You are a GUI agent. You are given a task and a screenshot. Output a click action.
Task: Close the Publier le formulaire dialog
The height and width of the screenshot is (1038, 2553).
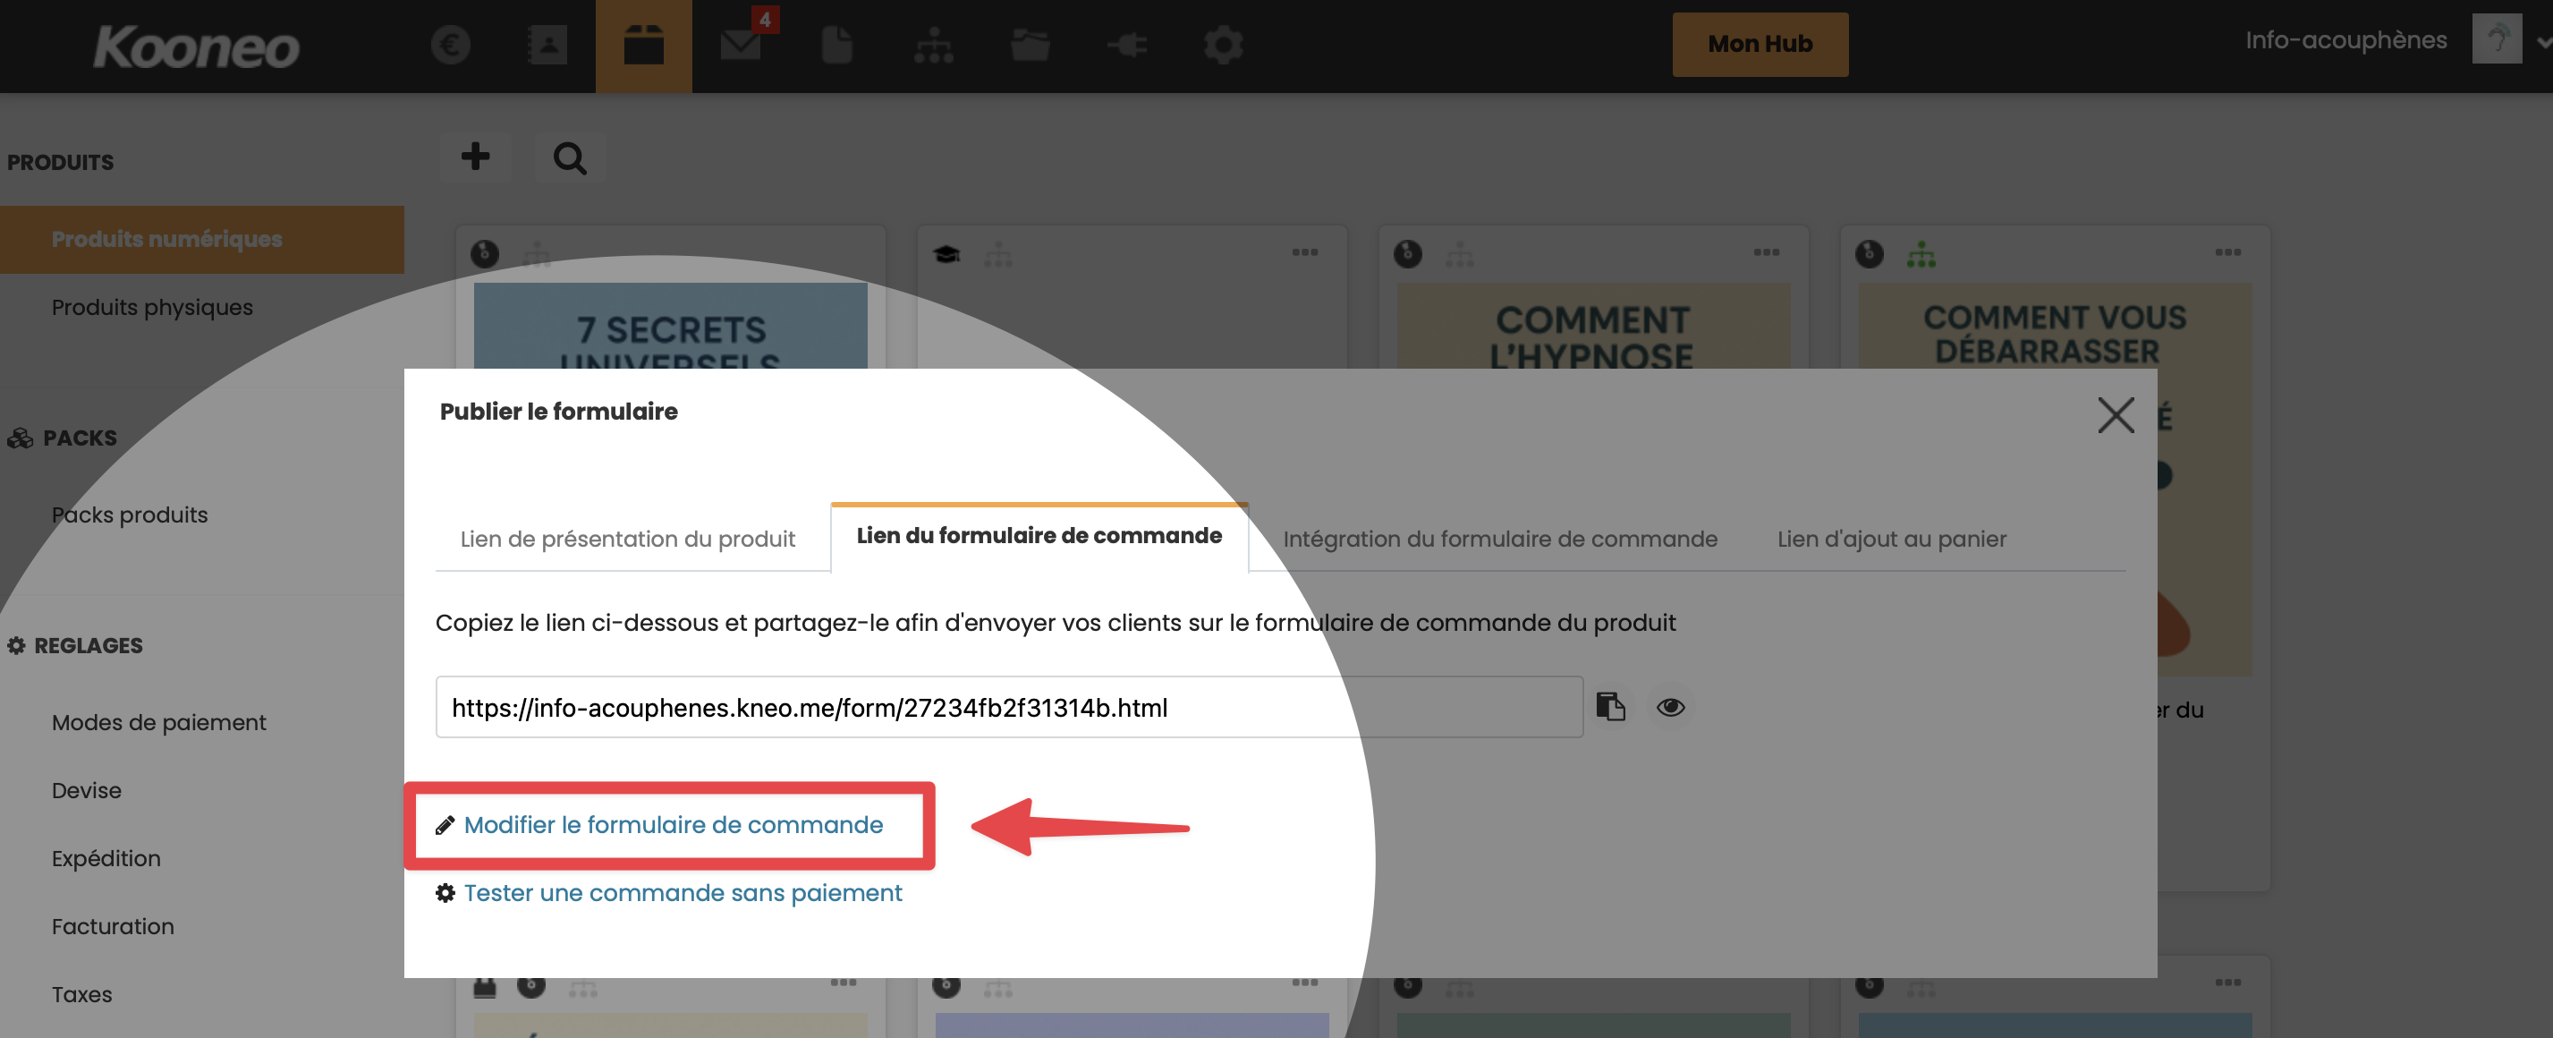(x=2116, y=414)
